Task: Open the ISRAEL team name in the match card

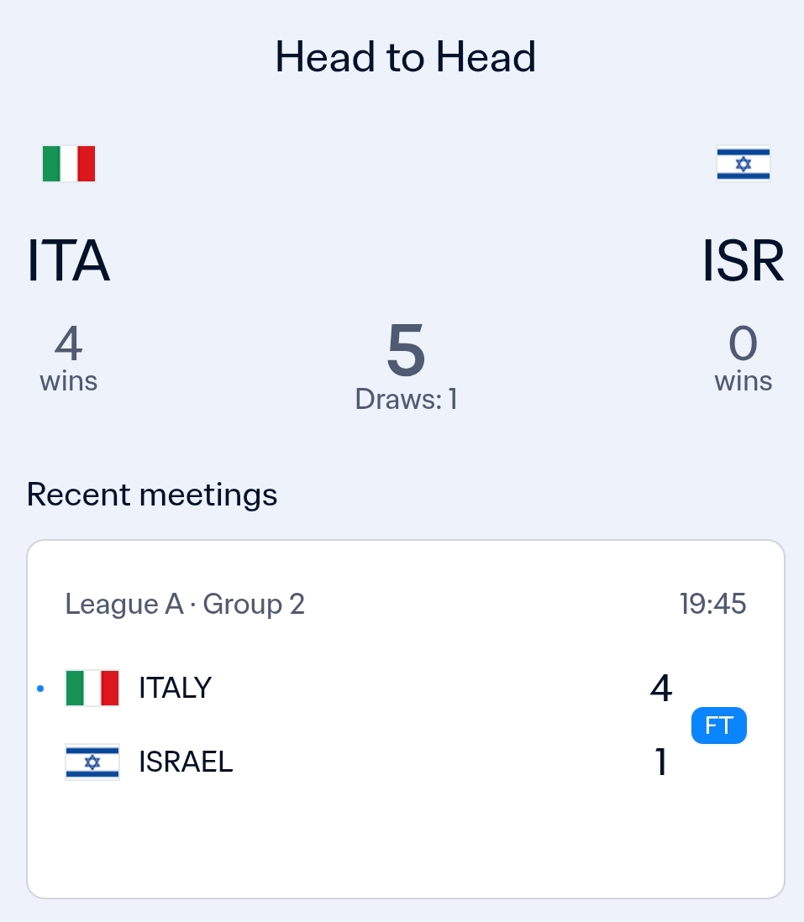Action: (186, 762)
